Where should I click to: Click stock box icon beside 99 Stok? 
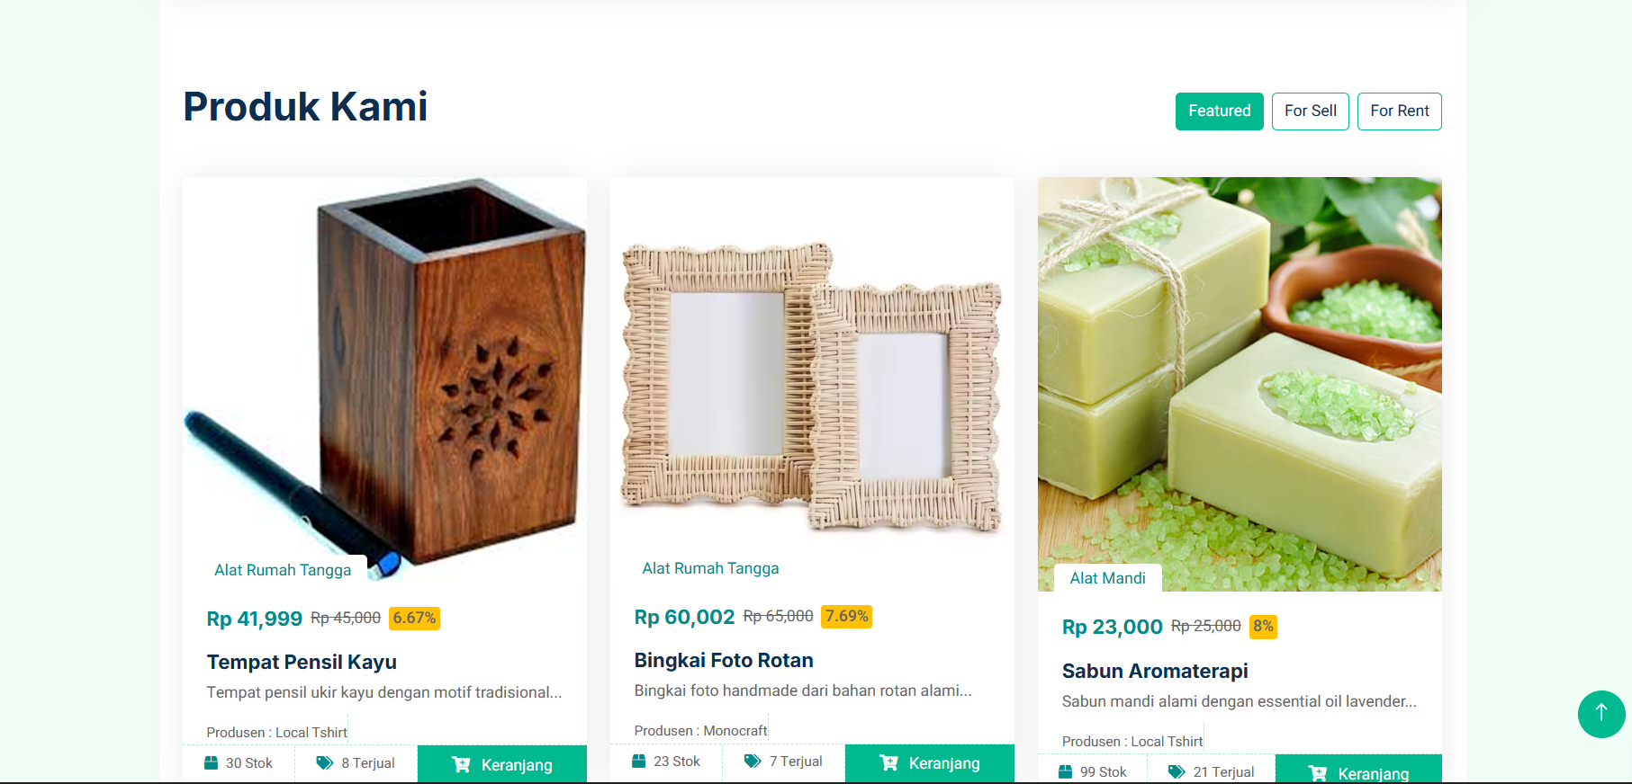tap(1066, 772)
